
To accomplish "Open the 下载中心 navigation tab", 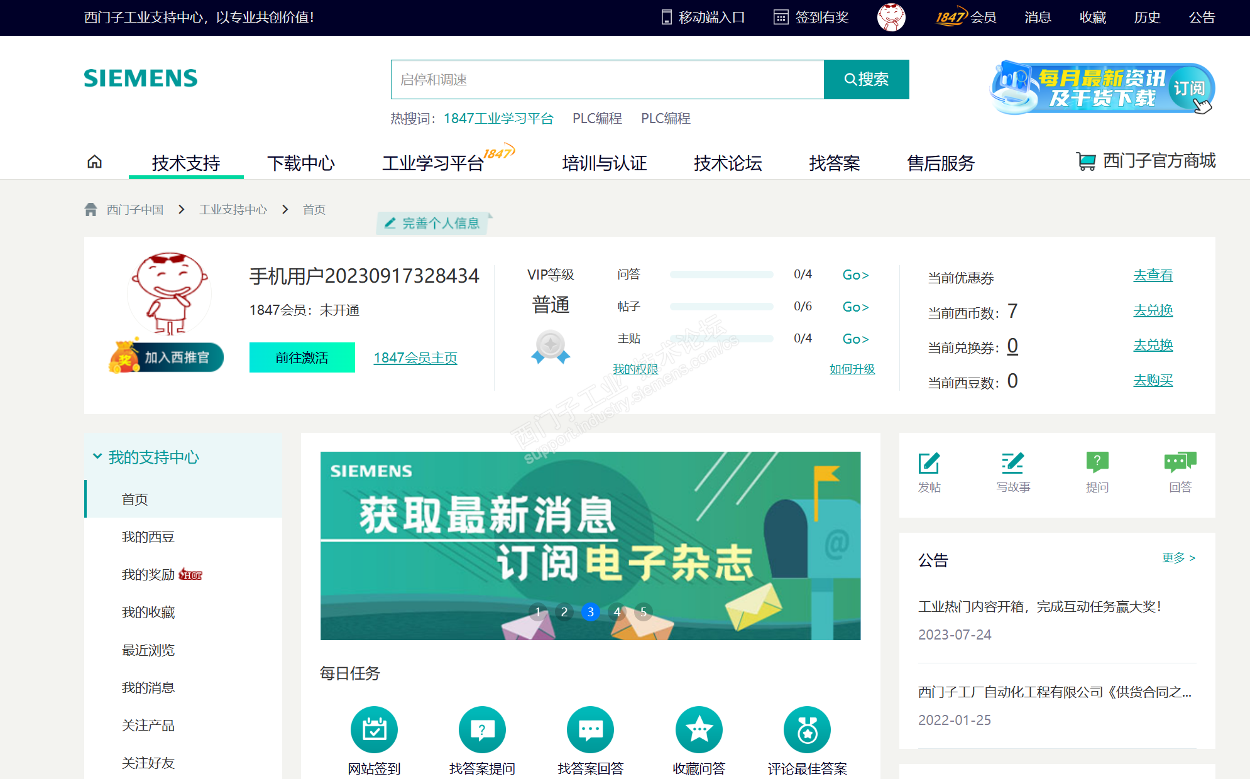I will tap(301, 163).
